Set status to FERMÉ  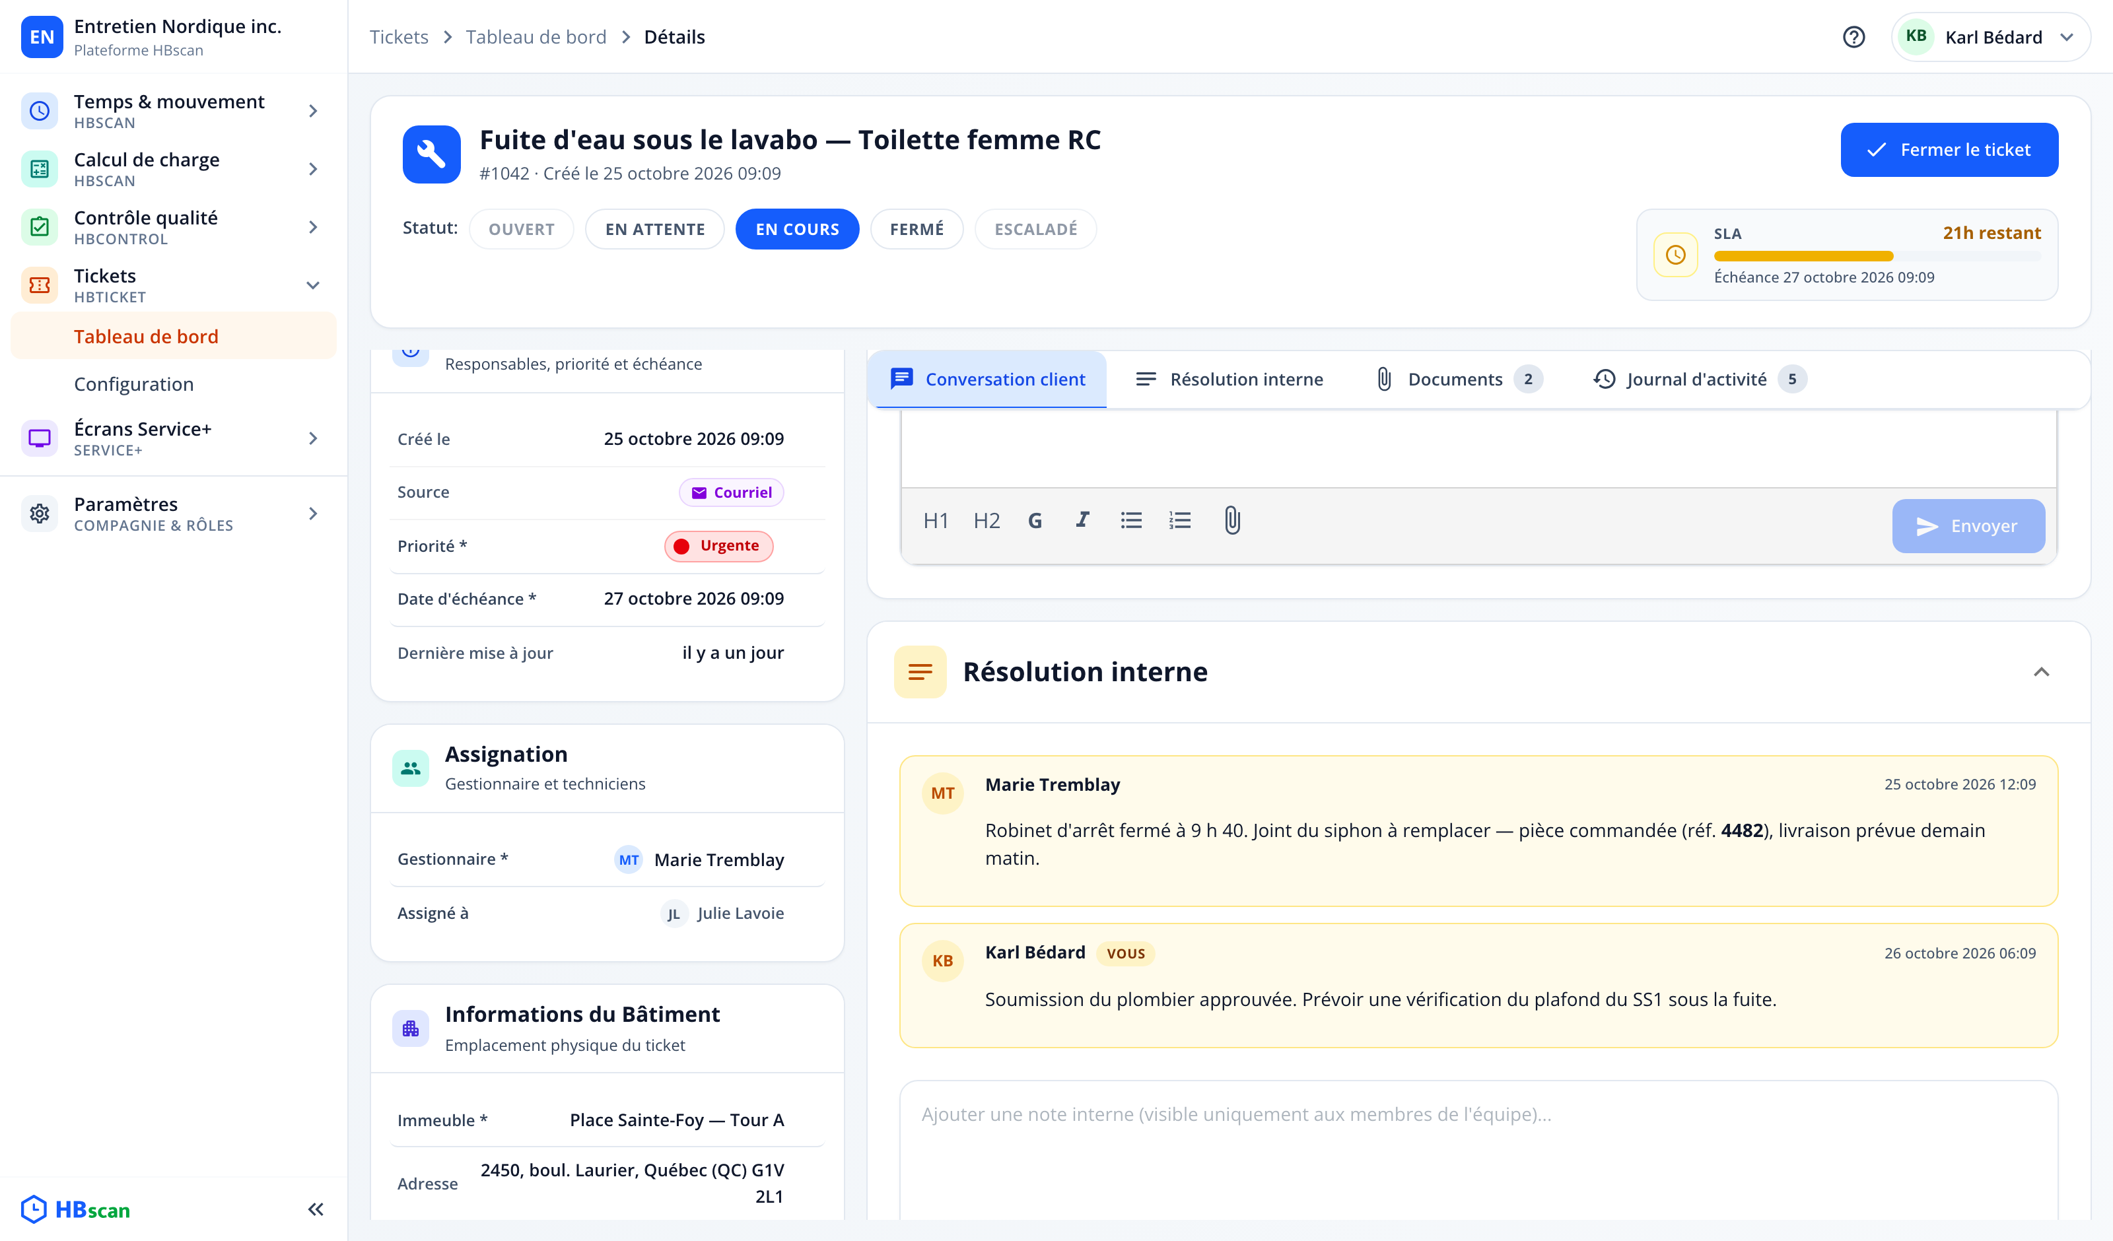tap(917, 229)
